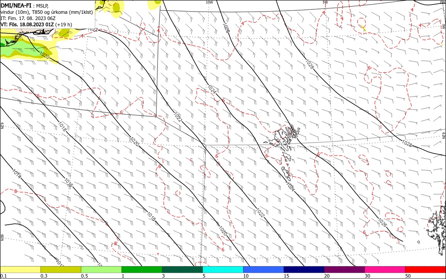This screenshot has height=279, width=446.
Task: Pick the light green 0.5 legend swatch
Action: (101, 269)
